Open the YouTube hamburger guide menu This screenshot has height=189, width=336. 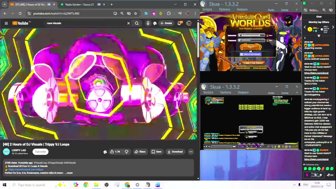[x=6, y=23]
